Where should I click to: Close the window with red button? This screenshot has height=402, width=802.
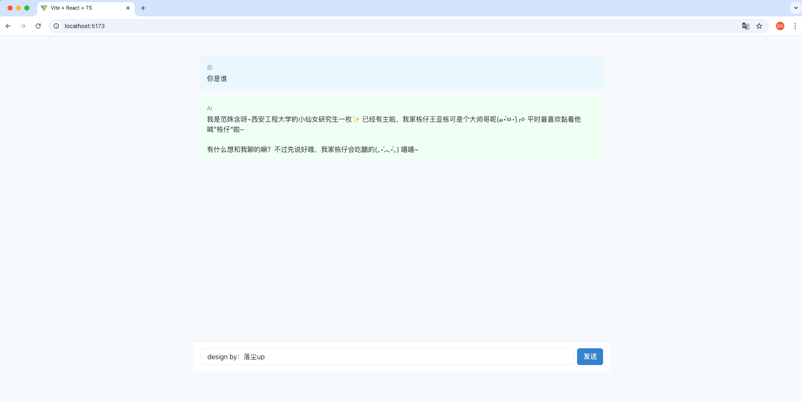pyautogui.click(x=10, y=8)
